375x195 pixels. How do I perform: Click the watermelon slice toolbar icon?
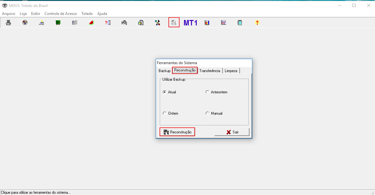point(92,23)
